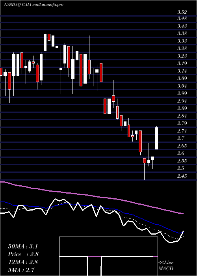Click the 3.38 price axis label
The image size is (197, 276).
182,33
